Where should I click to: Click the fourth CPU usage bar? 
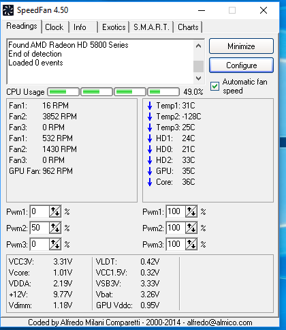coord(163,92)
